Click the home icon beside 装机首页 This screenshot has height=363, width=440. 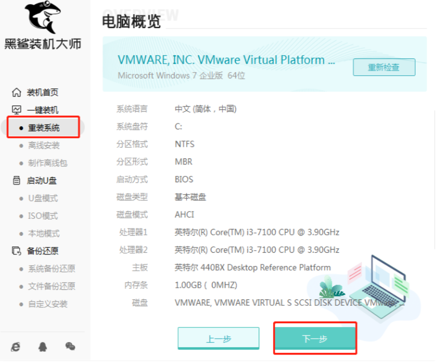(16, 92)
